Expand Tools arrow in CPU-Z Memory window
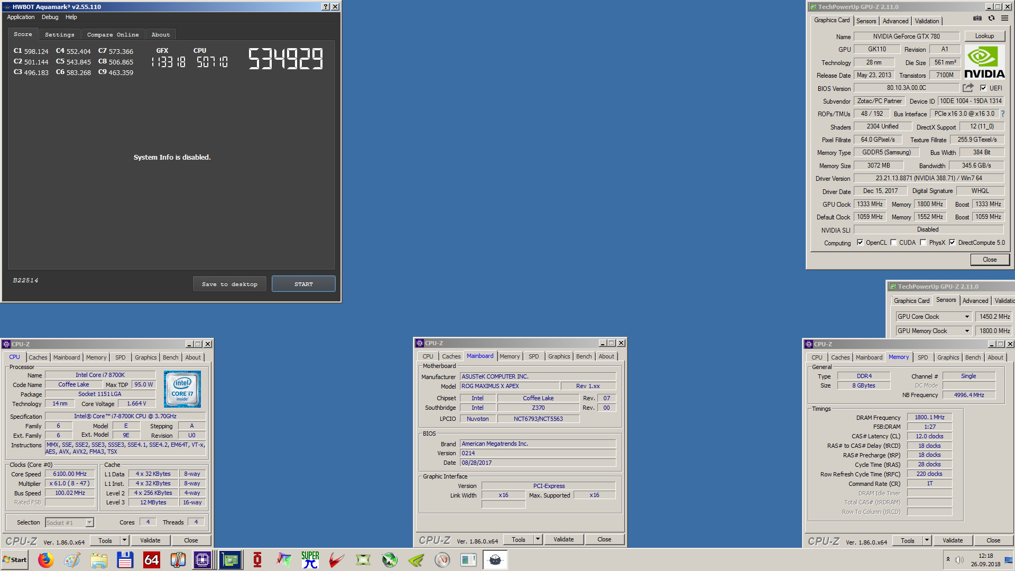 click(x=927, y=540)
